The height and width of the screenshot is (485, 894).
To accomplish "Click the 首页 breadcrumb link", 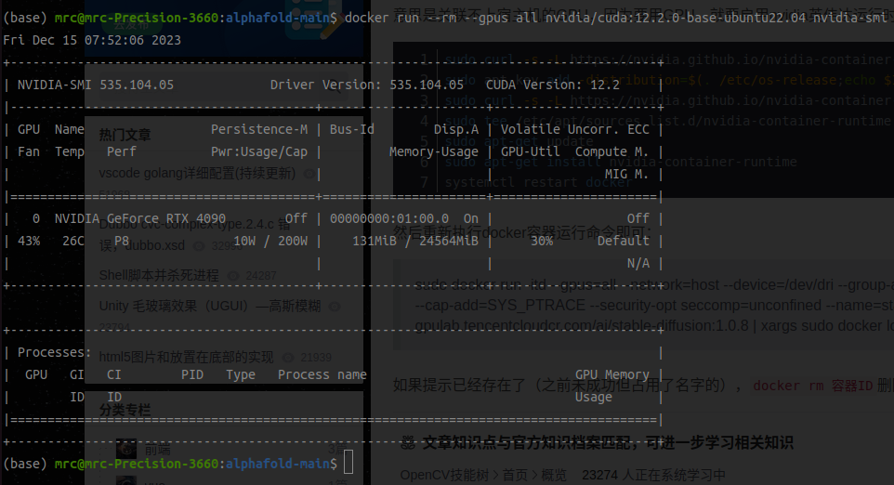I will pos(515,475).
